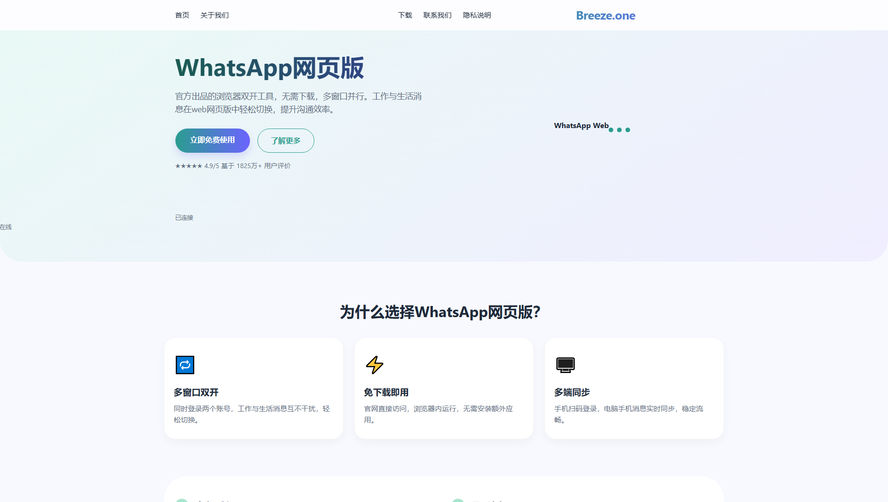
Task: Click the 4.9/5 star rating text
Action: coord(233,166)
